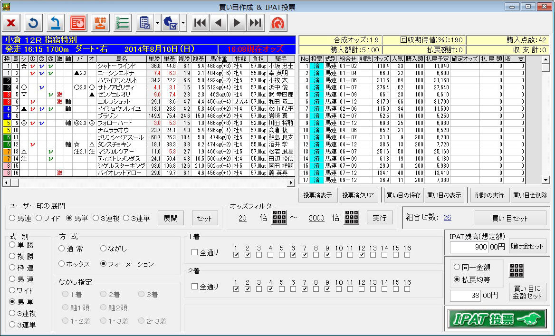Click the red X close toolbar icon
Screen dimensions: 555x336
[11, 23]
